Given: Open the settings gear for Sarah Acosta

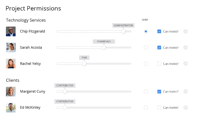Looking at the screenshot, I should pos(186,48).
